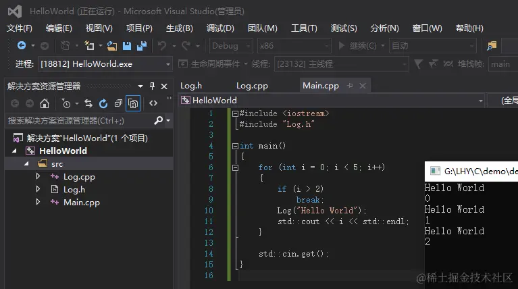Switch to the Log.cpp tab
Viewport: 518px width, 289px height.
pos(252,86)
